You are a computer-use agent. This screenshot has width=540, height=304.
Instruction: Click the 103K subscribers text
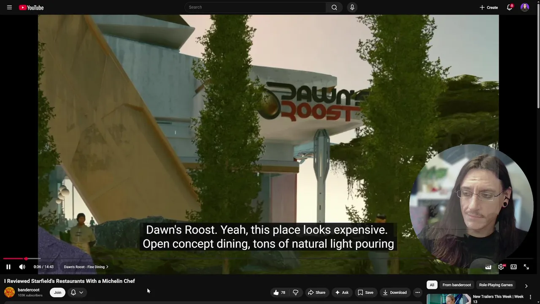pos(30,295)
